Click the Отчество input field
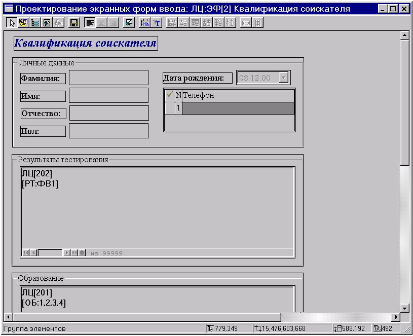This screenshot has height=336, width=413. [109, 113]
